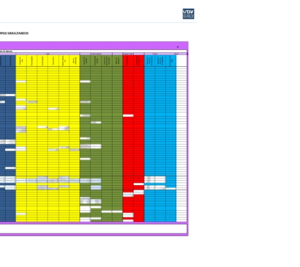This screenshot has width=300, height=267.
Task: Click the first light-blue column header
Action: coord(149,61)
